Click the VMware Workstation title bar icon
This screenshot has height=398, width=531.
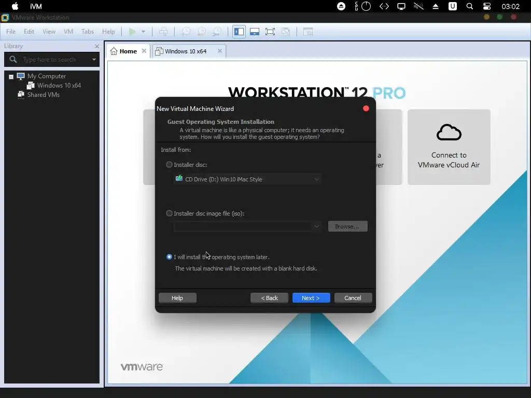coord(5,17)
